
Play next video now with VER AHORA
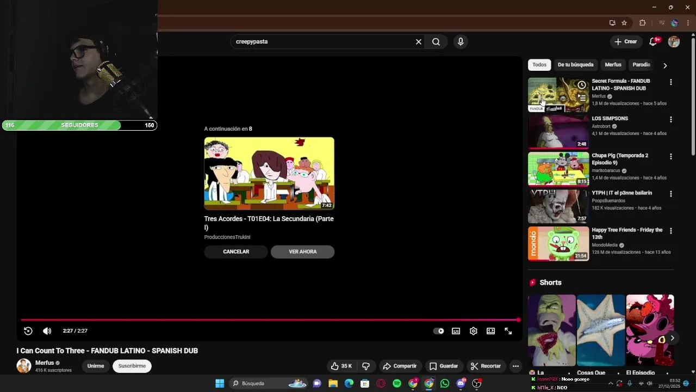click(x=303, y=252)
